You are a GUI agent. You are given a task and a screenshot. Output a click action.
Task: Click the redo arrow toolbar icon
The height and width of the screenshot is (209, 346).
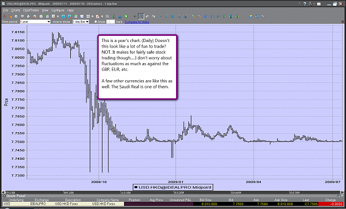[153, 17]
